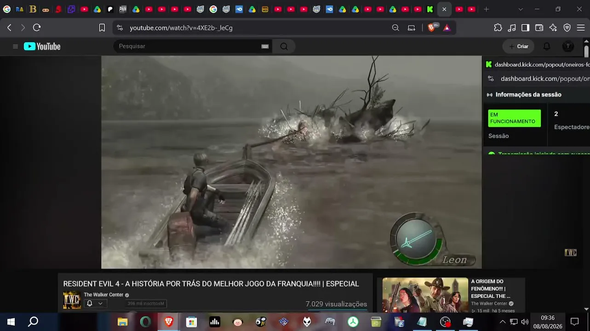
Task: Click the YouTube search magnifier button
Action: click(284, 46)
